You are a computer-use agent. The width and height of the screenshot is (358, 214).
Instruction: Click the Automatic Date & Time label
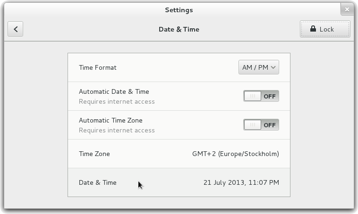[114, 91]
